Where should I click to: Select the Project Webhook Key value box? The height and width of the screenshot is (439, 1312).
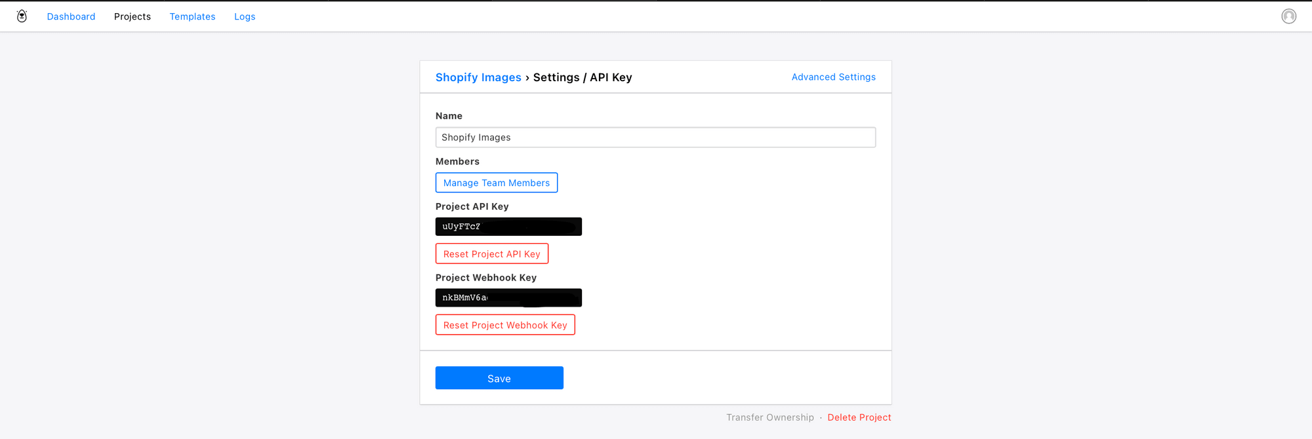pos(508,298)
